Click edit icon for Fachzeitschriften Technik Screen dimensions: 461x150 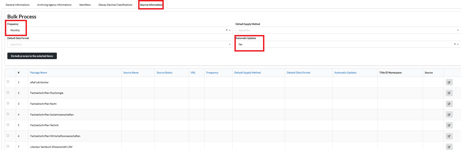(x=449, y=125)
